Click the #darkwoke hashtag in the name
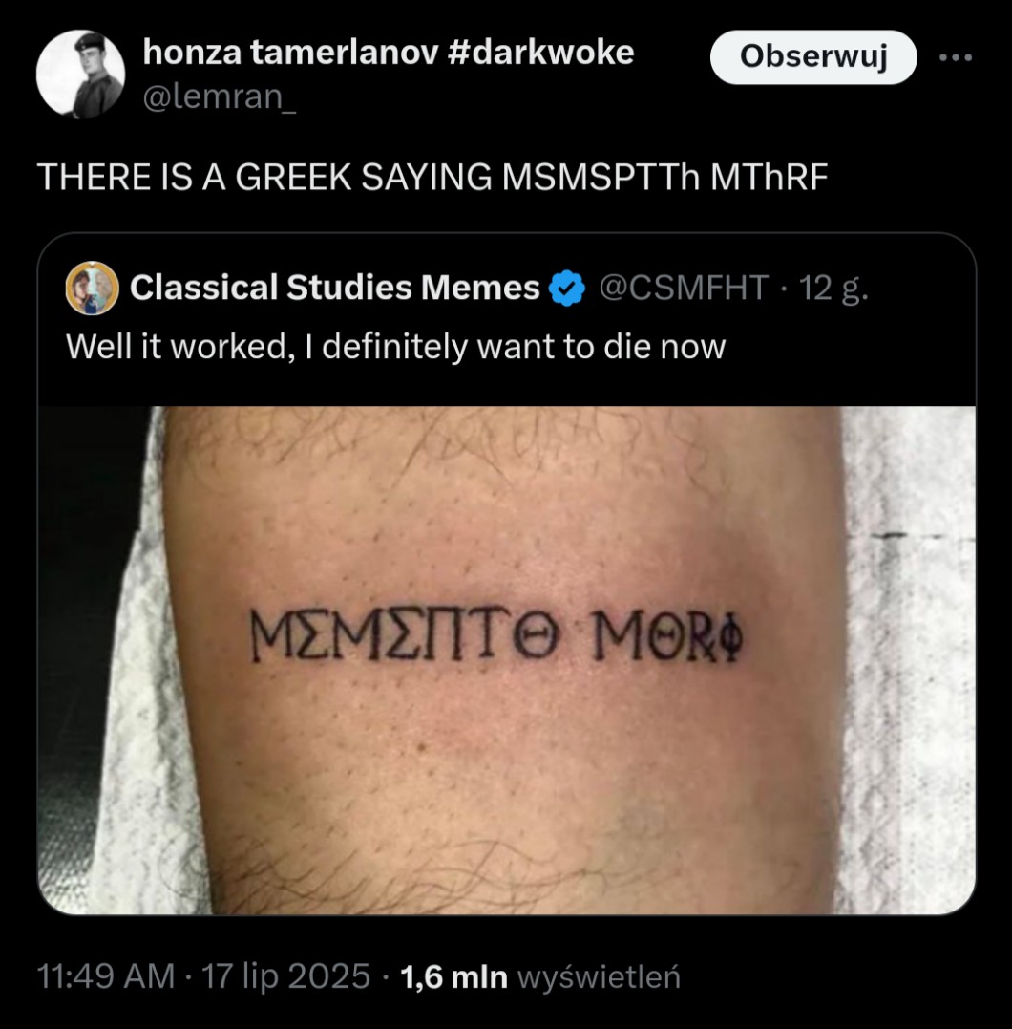This screenshot has height=1029, width=1012. (540, 53)
